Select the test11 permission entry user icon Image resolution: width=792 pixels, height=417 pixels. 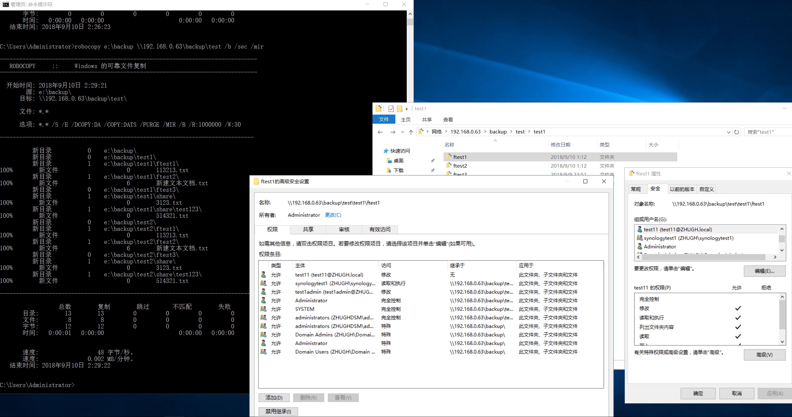point(263,275)
